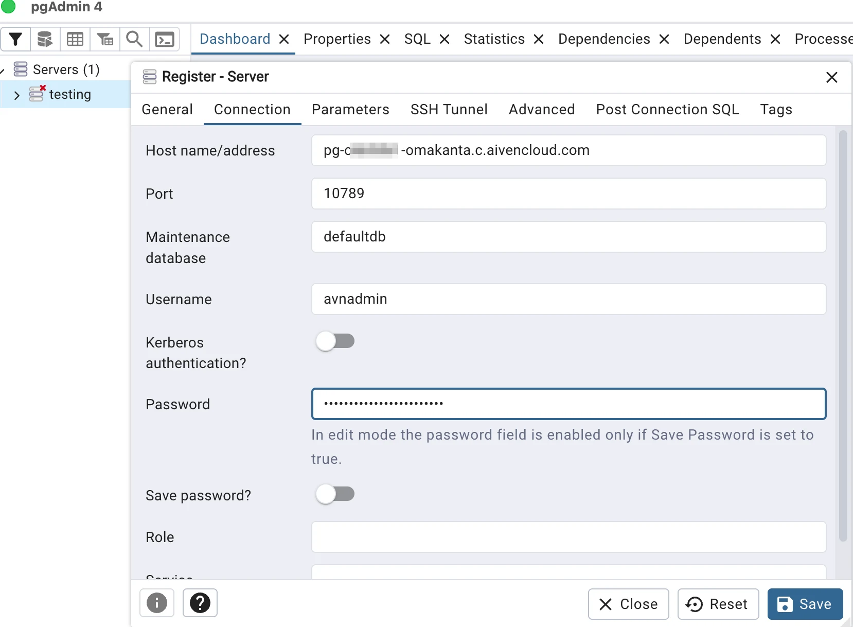Close the Dependencies tab with its X
Image resolution: width=853 pixels, height=627 pixels.
coord(664,39)
